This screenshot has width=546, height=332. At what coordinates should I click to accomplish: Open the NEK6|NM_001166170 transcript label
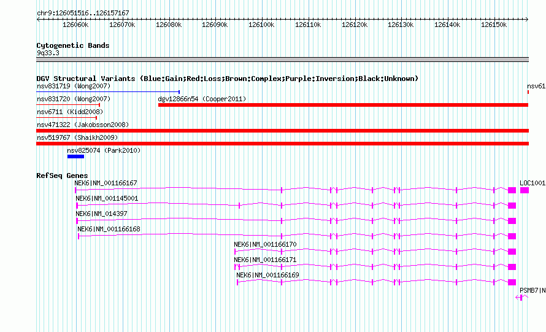(266, 244)
